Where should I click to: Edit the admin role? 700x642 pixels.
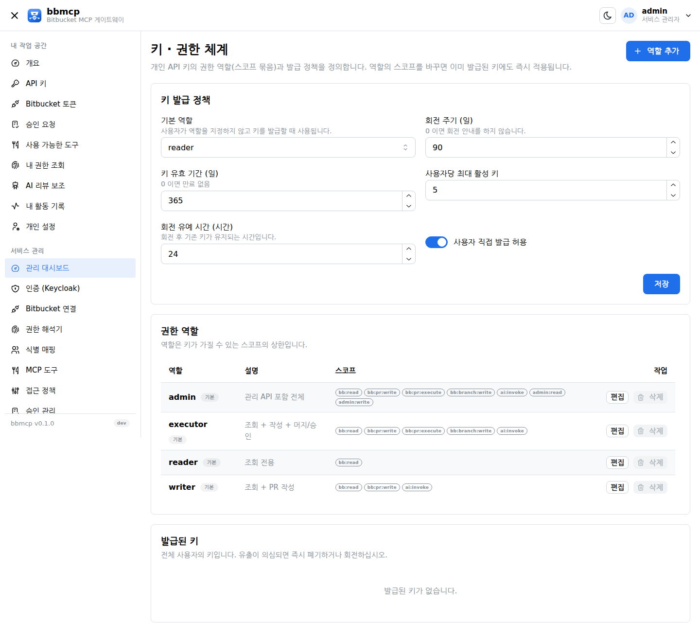pyautogui.click(x=617, y=397)
